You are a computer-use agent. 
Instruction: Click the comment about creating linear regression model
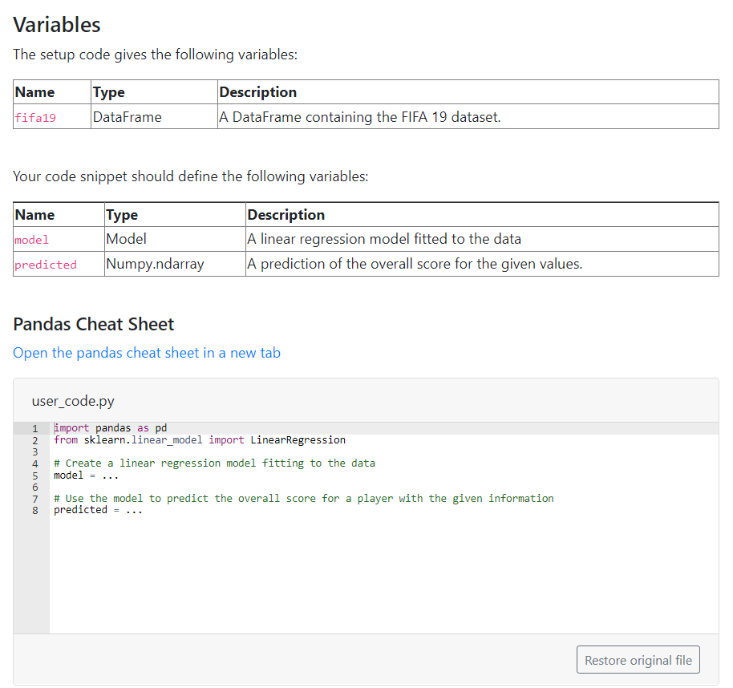214,463
